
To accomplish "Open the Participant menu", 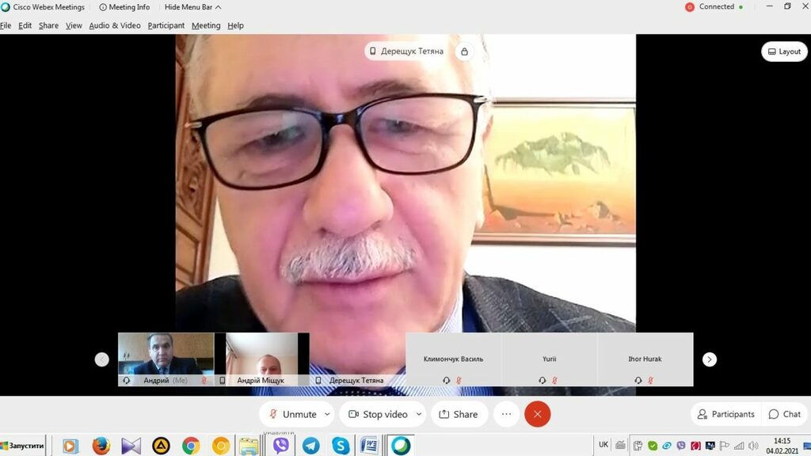I will 166,25.
